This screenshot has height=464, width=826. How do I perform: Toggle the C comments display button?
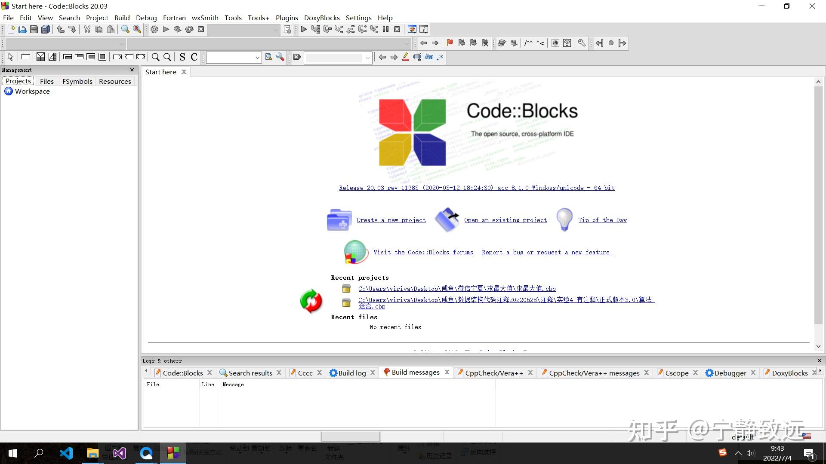tap(194, 57)
